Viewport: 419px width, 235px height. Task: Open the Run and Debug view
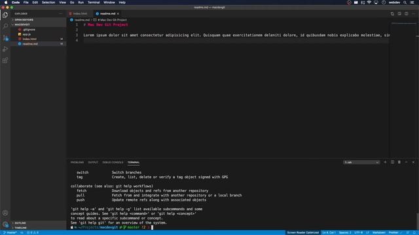pyautogui.click(x=5, y=49)
